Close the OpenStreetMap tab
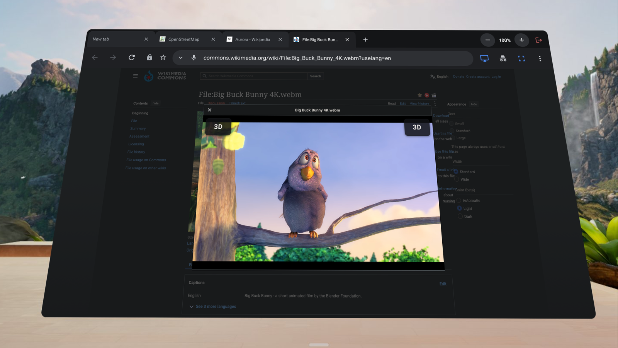Screen dimensions: 618x348 point(213,39)
